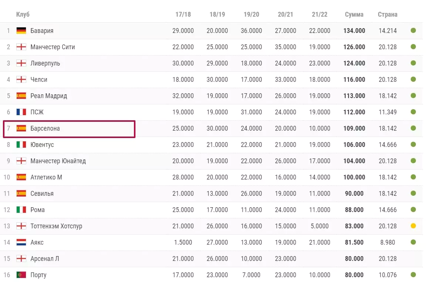The width and height of the screenshot is (427, 282).
Task: Click the green status dot in Аякс row
Action: point(413,242)
